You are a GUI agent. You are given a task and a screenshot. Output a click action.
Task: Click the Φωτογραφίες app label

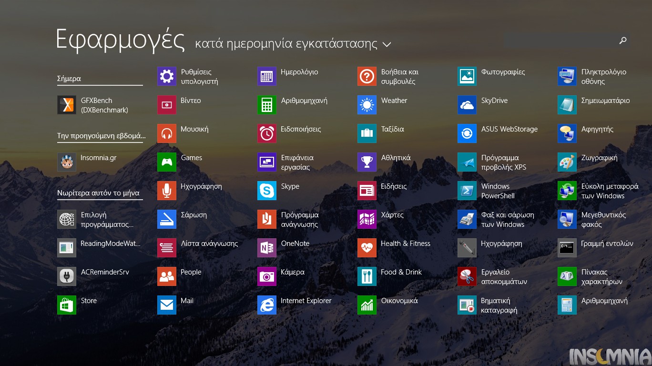[503, 72]
